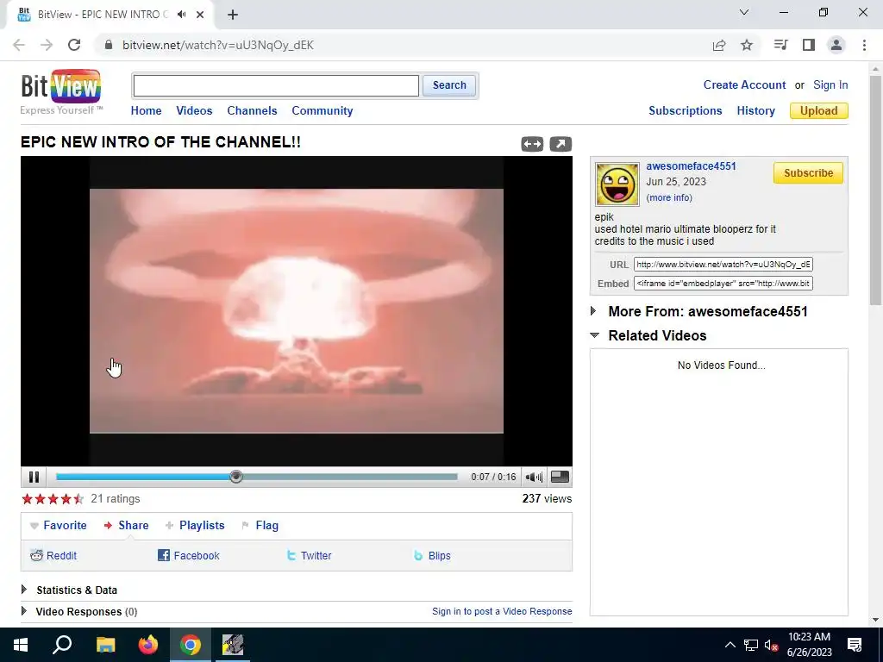Screen dimensions: 883x662
Task: Go to BitView home via the logo
Action: tap(61, 91)
